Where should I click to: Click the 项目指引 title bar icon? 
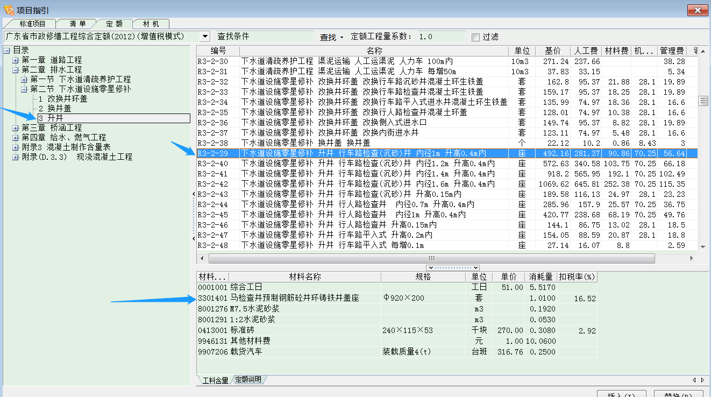pyautogui.click(x=9, y=10)
